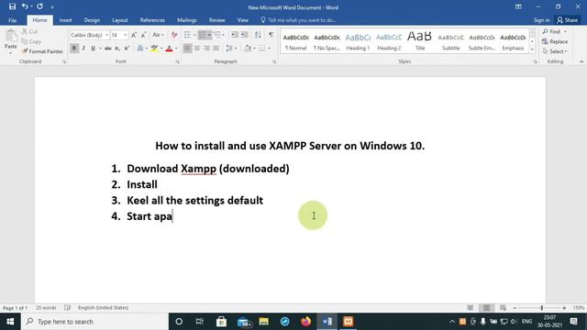Apply numbered list formatting
Viewport: 587px width, 330px height.
(x=202, y=35)
